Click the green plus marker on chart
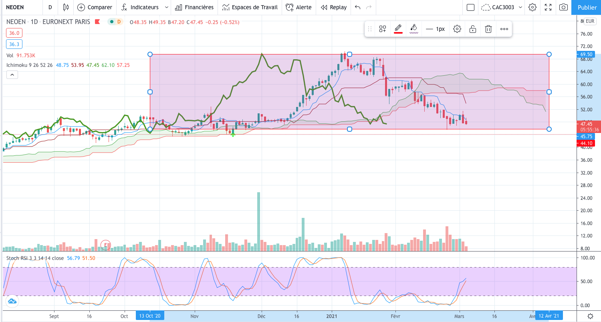The height and width of the screenshot is (322, 601). [x=233, y=134]
